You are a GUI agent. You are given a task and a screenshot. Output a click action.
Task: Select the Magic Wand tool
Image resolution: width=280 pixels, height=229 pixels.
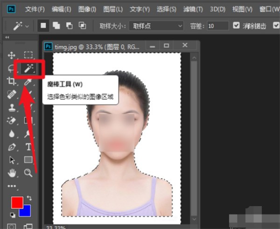pyautogui.click(x=28, y=68)
